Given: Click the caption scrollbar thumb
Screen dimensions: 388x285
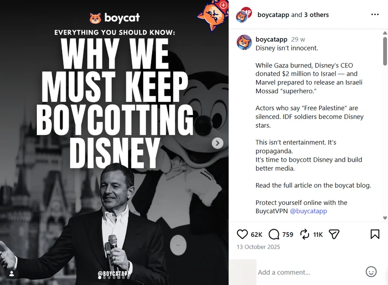Looking at the screenshot, I should coord(385,51).
